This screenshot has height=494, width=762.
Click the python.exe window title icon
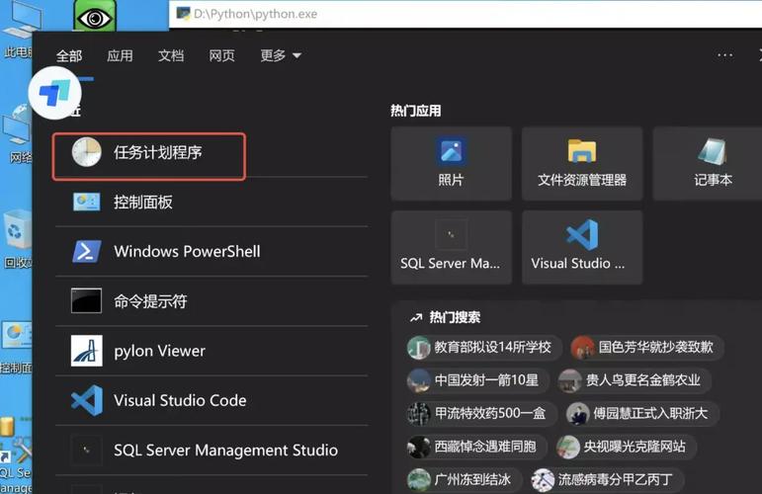pos(183,13)
